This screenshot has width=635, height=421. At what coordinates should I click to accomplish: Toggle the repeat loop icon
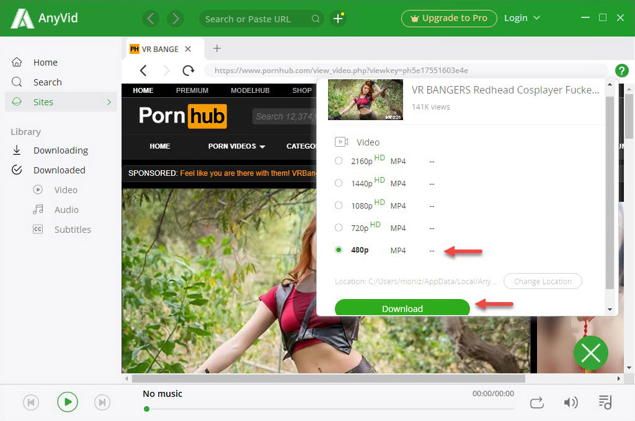[x=537, y=402]
